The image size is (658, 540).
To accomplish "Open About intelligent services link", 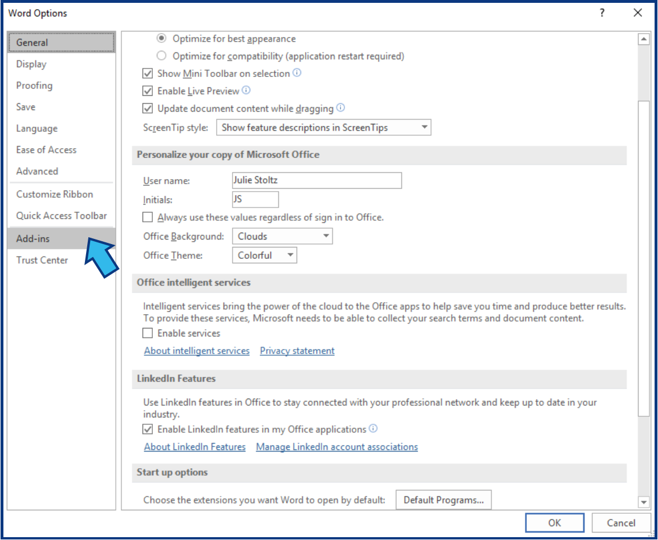I will 197,350.
